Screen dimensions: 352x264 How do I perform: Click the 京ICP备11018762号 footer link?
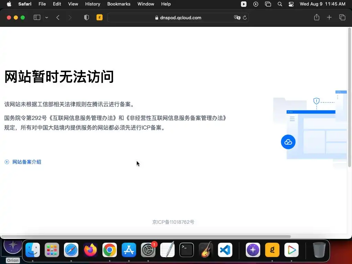pos(173,222)
